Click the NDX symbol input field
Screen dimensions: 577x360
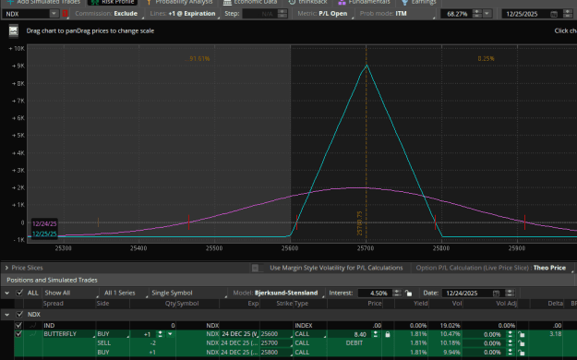point(26,14)
